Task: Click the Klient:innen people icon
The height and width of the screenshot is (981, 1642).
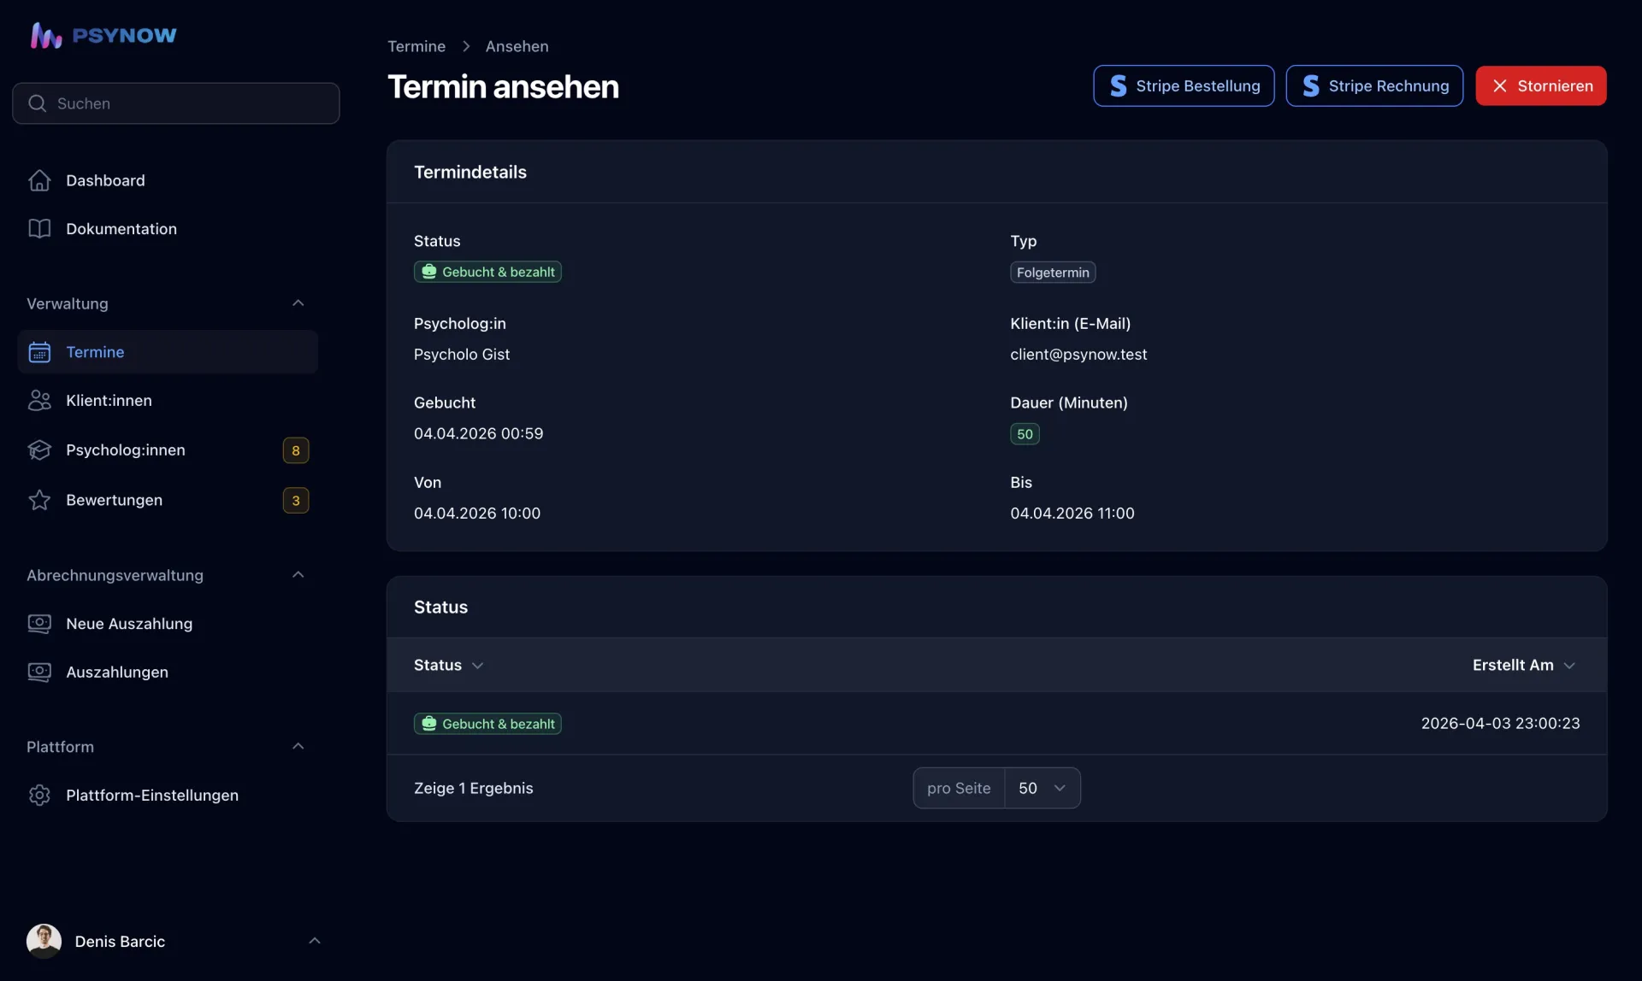Action: [39, 400]
